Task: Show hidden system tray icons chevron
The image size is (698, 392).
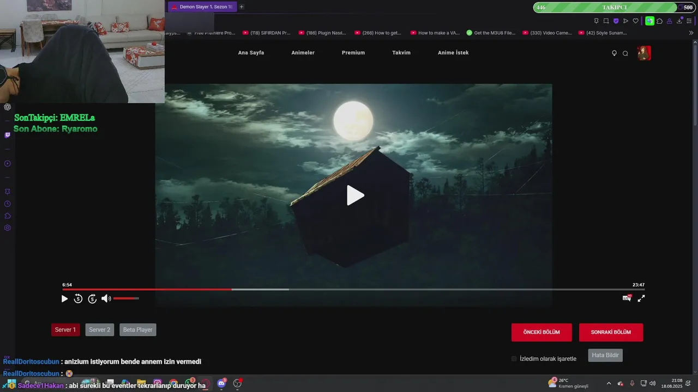Action: pyautogui.click(x=609, y=384)
